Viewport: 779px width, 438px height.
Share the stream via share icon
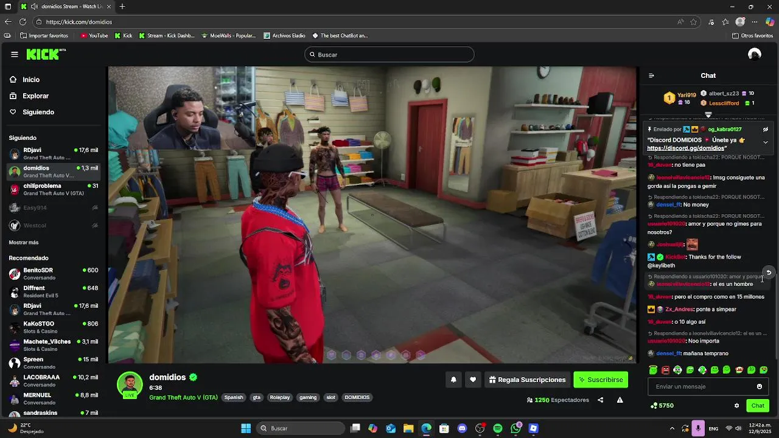(601, 400)
